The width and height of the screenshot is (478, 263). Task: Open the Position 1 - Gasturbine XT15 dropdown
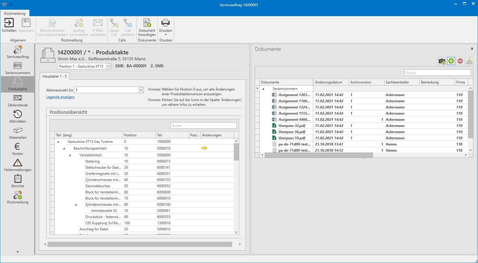(x=108, y=66)
